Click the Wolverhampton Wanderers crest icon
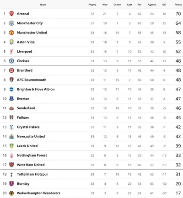Screen dimensions: 183x198 coord(11,193)
